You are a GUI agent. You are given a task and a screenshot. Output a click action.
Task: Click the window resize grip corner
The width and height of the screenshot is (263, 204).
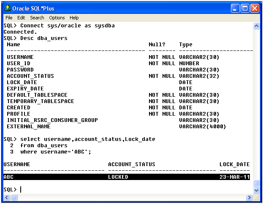click(257, 198)
